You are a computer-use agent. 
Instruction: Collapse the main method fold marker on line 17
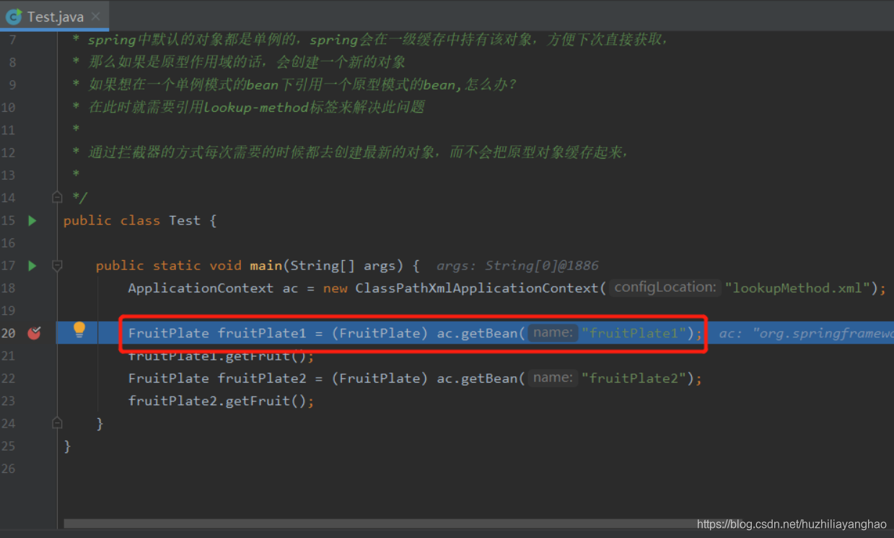pyautogui.click(x=57, y=266)
